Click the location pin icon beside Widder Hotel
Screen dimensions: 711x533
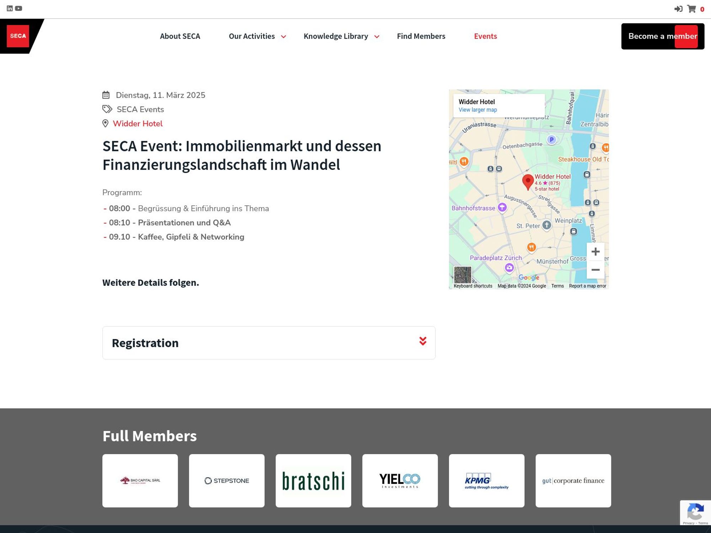pos(105,123)
